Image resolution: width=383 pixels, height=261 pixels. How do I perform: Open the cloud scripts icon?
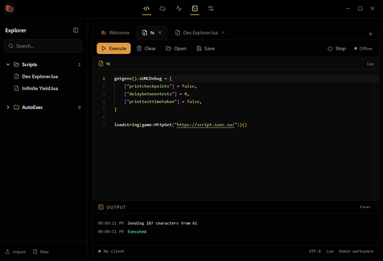coord(163,8)
